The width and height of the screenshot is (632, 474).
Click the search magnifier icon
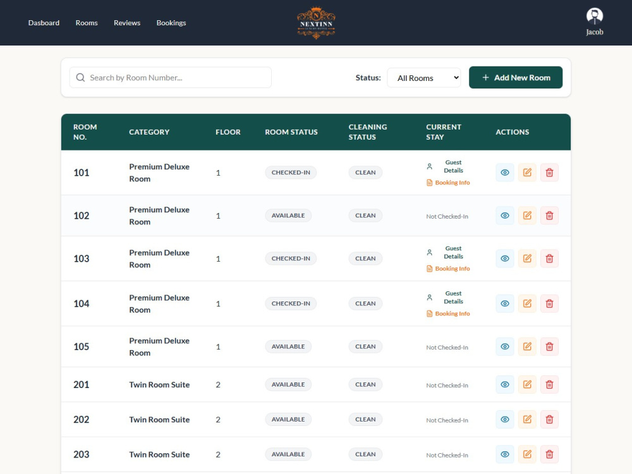pos(81,77)
